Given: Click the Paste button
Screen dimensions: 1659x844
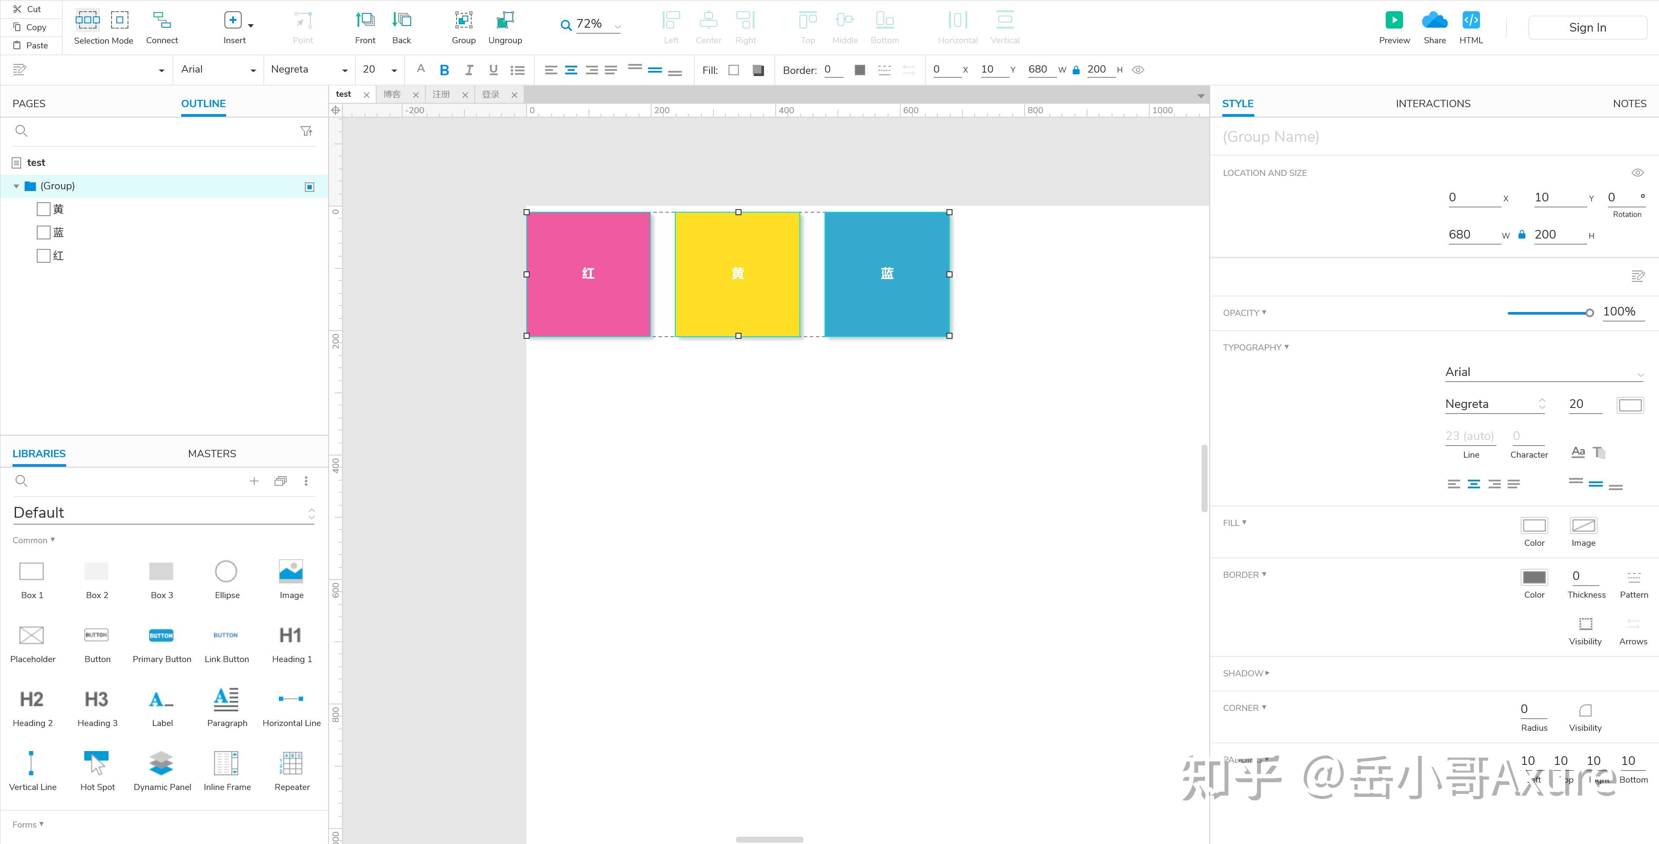Looking at the screenshot, I should (x=32, y=45).
